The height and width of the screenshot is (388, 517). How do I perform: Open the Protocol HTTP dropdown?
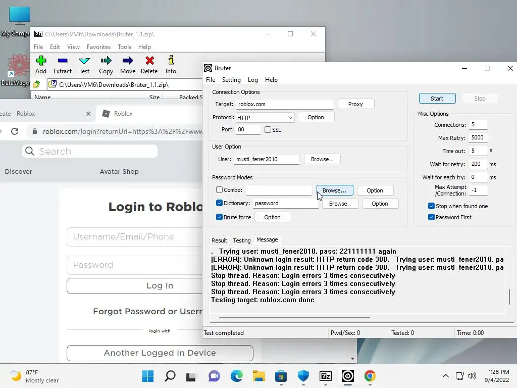265,117
